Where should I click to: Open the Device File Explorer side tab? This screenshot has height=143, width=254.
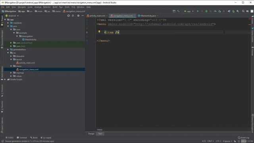(252, 124)
